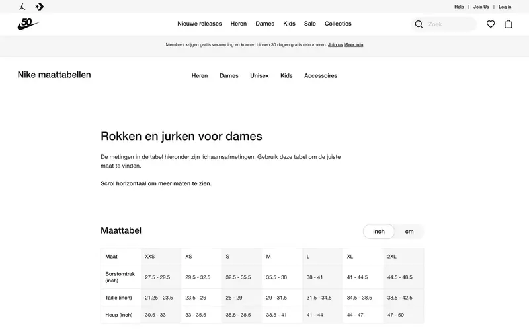Open Nieuwe releases menu

[x=200, y=24]
